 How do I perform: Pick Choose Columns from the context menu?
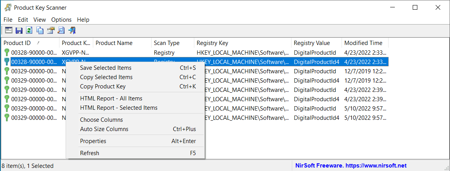coord(101,120)
